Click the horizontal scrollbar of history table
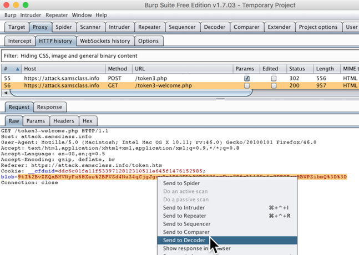Screen dimensions: 359x255 pyautogui.click(x=131, y=93)
